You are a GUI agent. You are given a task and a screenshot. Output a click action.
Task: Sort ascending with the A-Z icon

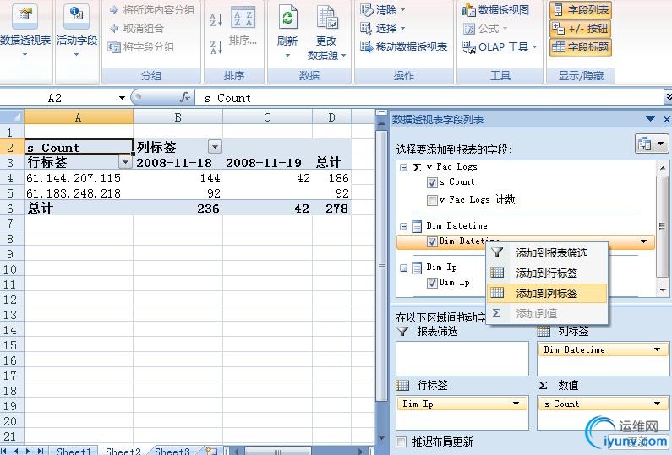click(x=216, y=19)
